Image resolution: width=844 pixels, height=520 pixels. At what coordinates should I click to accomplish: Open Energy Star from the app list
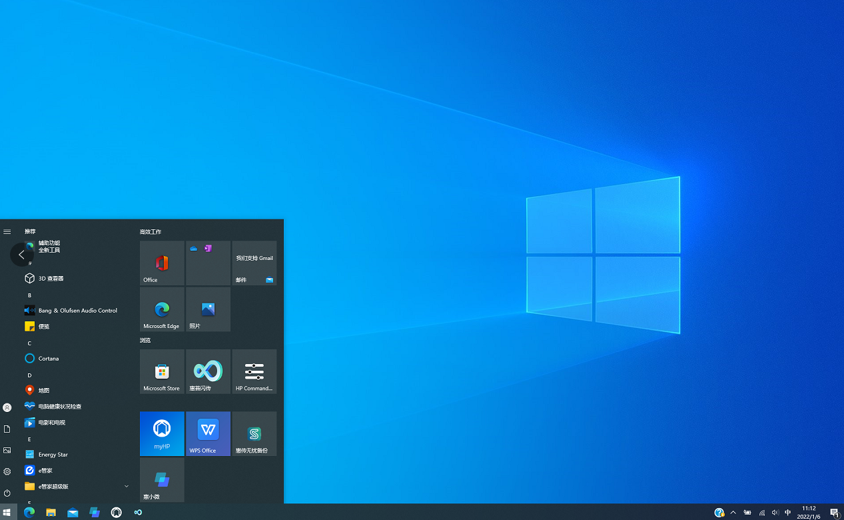(x=77, y=454)
